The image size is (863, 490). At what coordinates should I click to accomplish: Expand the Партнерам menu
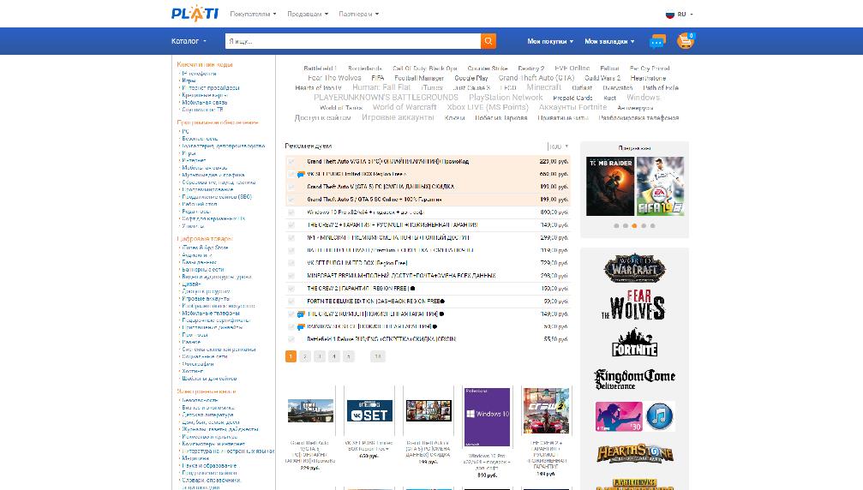click(x=359, y=15)
